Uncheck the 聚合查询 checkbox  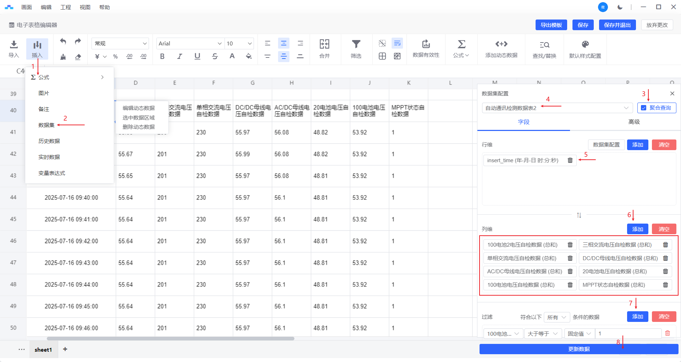point(644,108)
